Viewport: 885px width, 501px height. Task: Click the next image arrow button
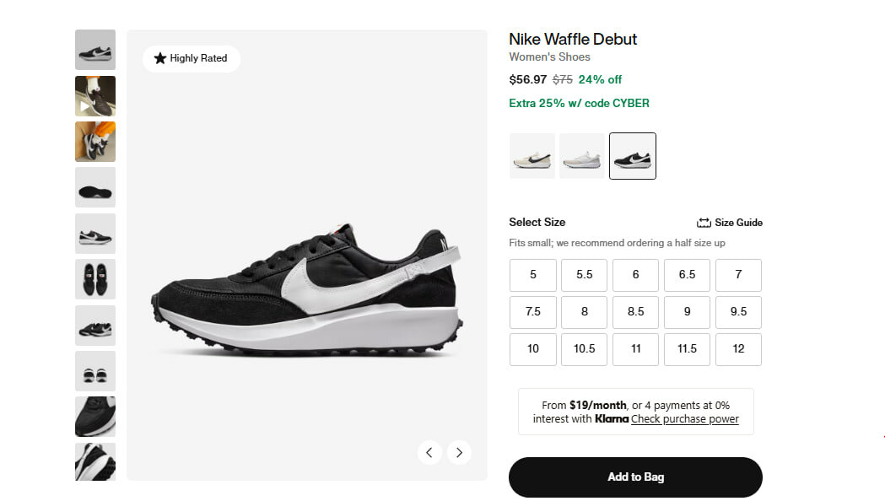[x=459, y=453]
